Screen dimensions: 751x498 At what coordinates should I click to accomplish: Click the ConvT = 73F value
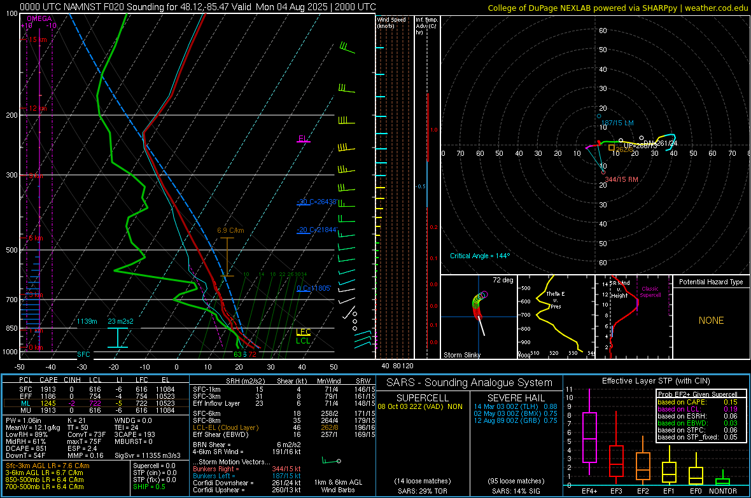pos(87,434)
